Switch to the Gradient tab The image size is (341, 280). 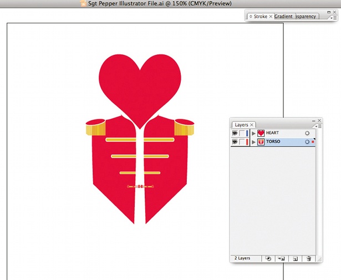click(x=283, y=17)
